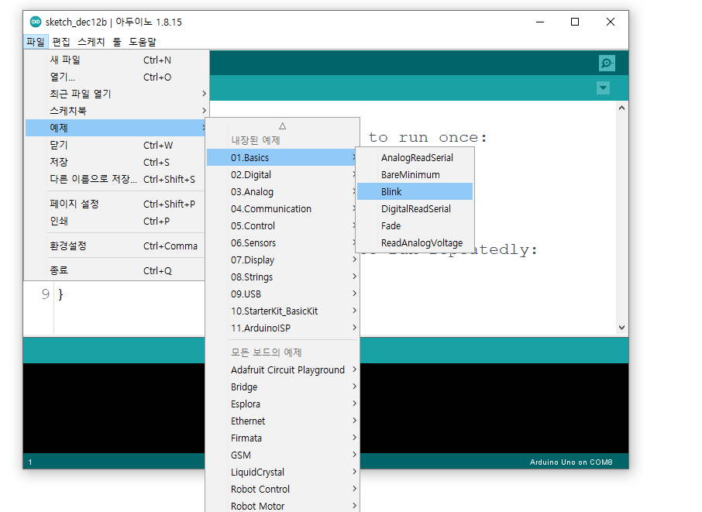
Task: Open the LiquidCrystal examples submenu
Action: click(x=282, y=472)
